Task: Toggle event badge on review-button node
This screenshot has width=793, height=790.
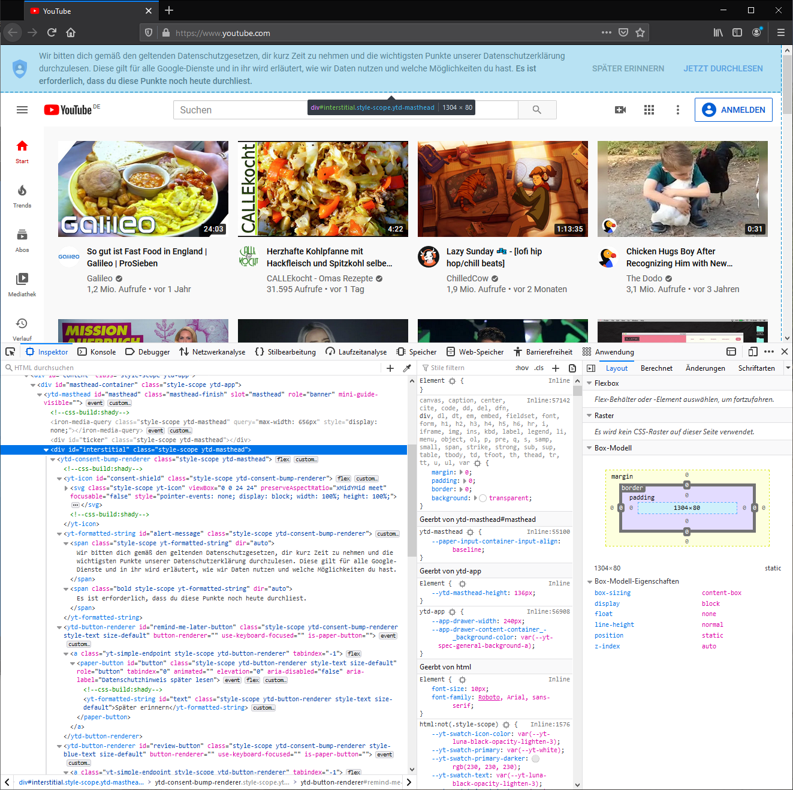Action: (384, 755)
